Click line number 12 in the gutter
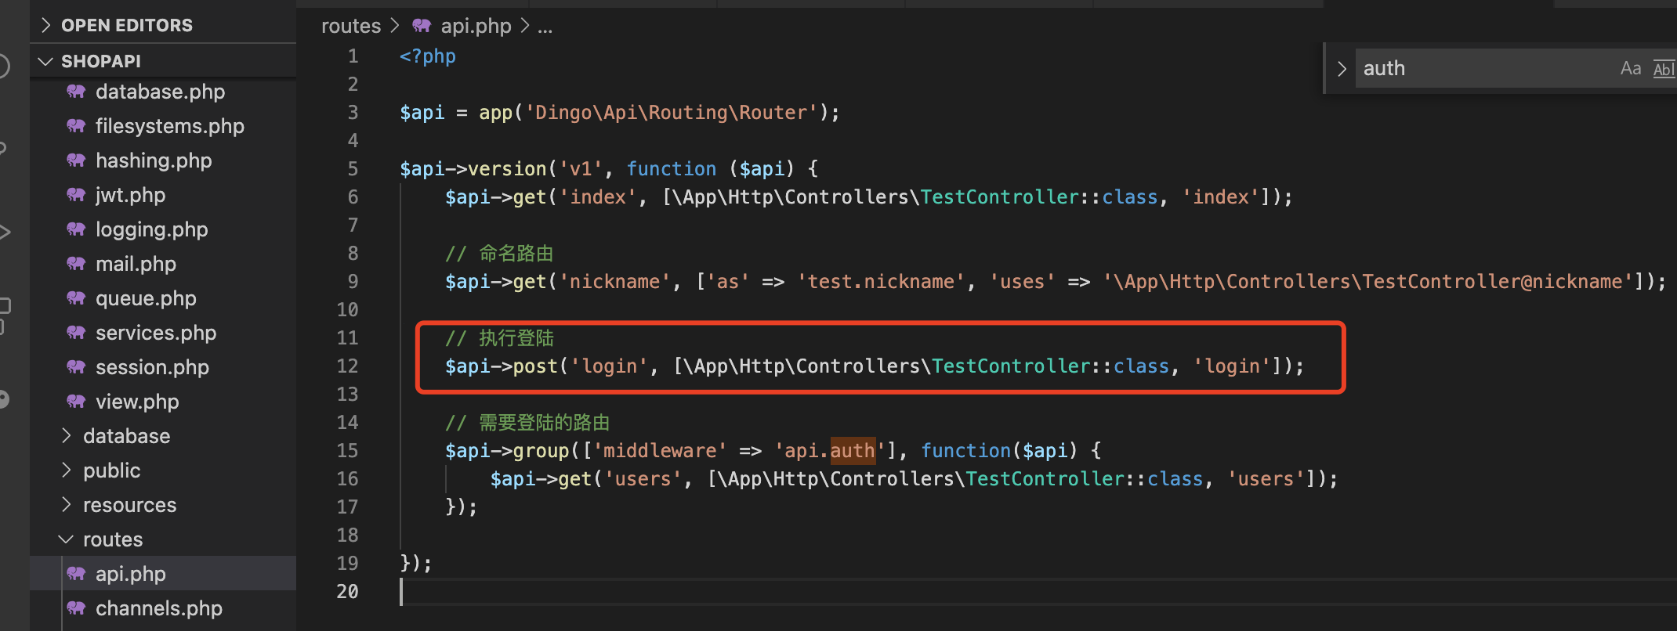Image resolution: width=1677 pixels, height=631 pixels. click(x=347, y=366)
